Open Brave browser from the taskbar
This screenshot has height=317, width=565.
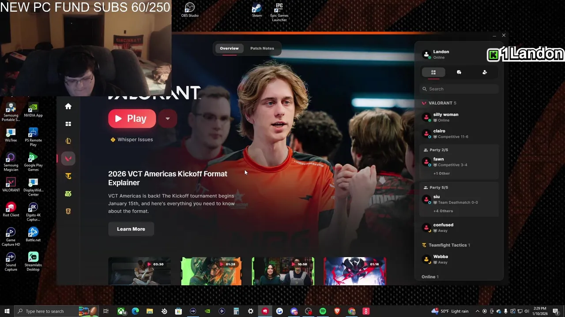337,311
